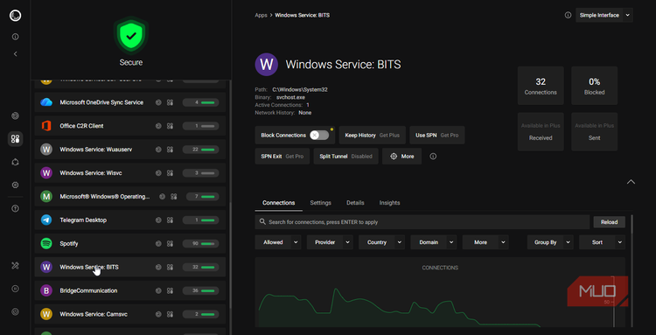Open the Domain filter dropdown
The height and width of the screenshot is (335, 656).
[x=434, y=242]
